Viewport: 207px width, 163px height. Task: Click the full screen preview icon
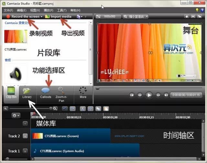tap(193, 16)
